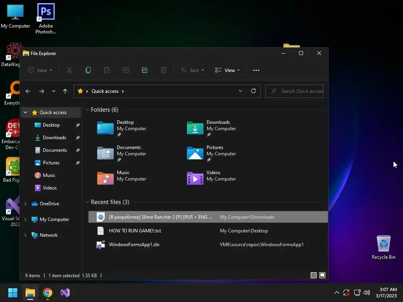Select HOW TO RUN GAME!!.txt file
The image size is (403, 302).
[x=208, y=230]
